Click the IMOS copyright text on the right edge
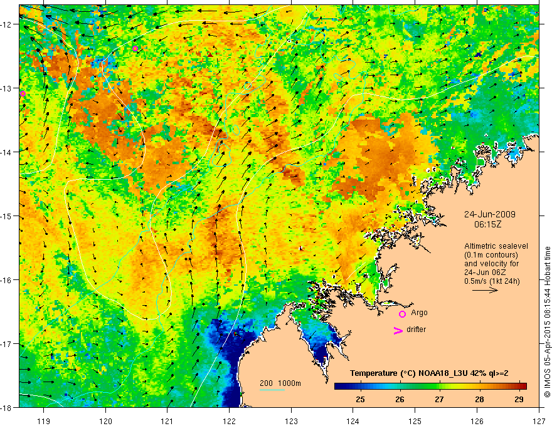Image resolution: width=552 pixels, height=426 pixels. pyautogui.click(x=547, y=321)
